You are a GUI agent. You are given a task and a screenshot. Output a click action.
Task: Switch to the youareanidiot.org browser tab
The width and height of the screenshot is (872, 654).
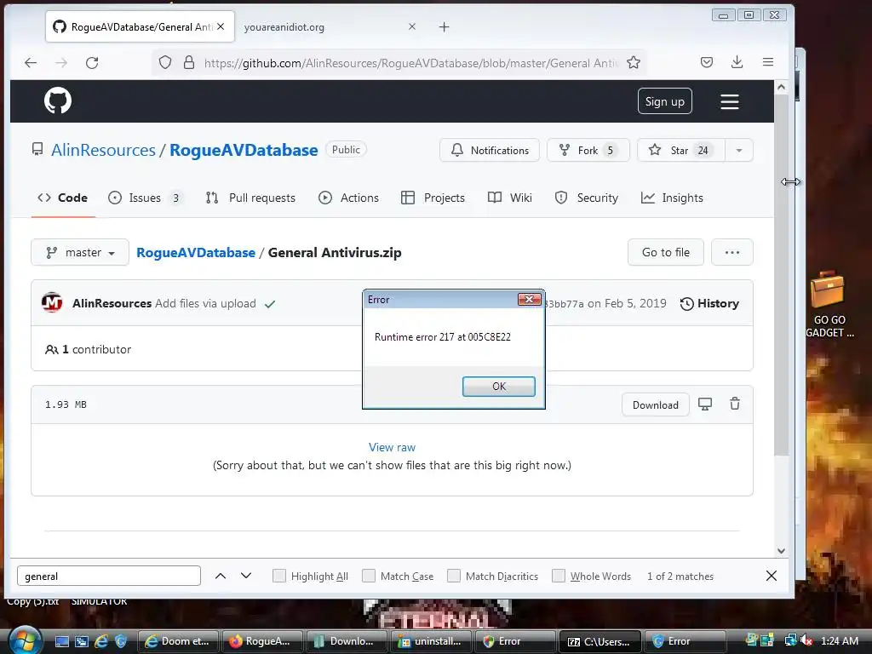(x=328, y=26)
